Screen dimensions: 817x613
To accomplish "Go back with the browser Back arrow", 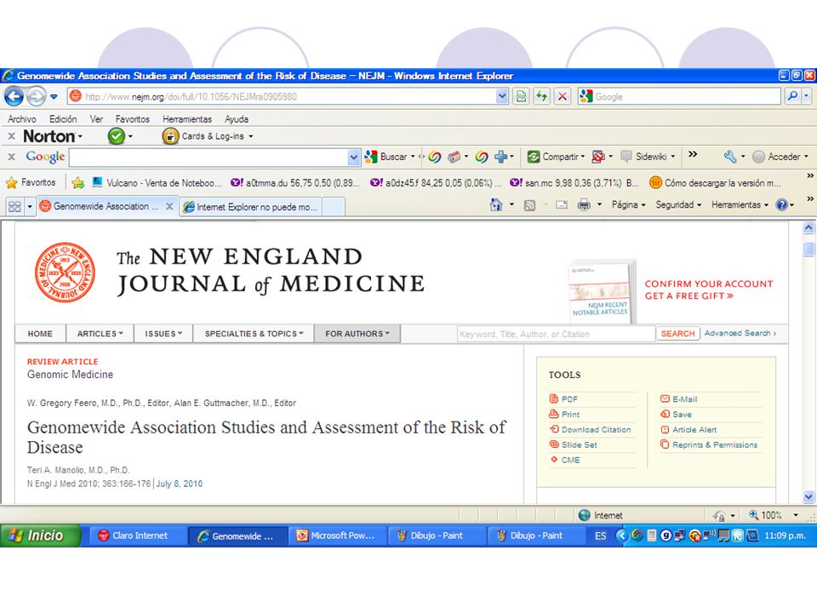I will pyautogui.click(x=14, y=96).
